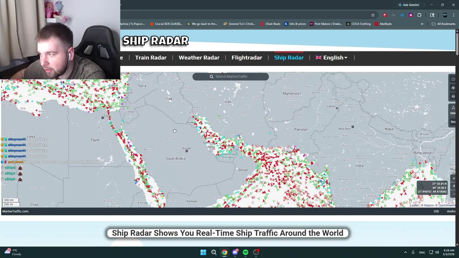The height and width of the screenshot is (258, 459).
Task: Open the MarineTraffic.com link below the map
Action: [15, 211]
